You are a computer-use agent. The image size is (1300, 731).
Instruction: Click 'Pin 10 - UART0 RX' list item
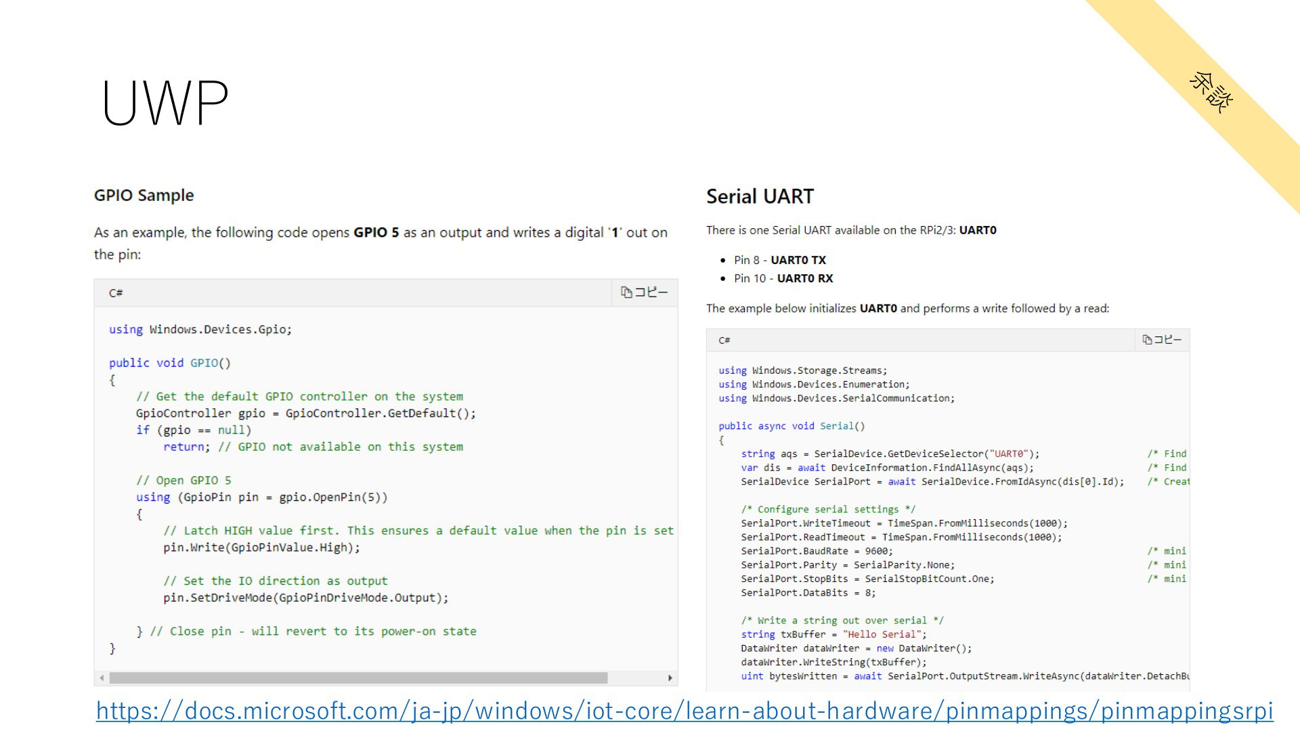[x=783, y=278]
